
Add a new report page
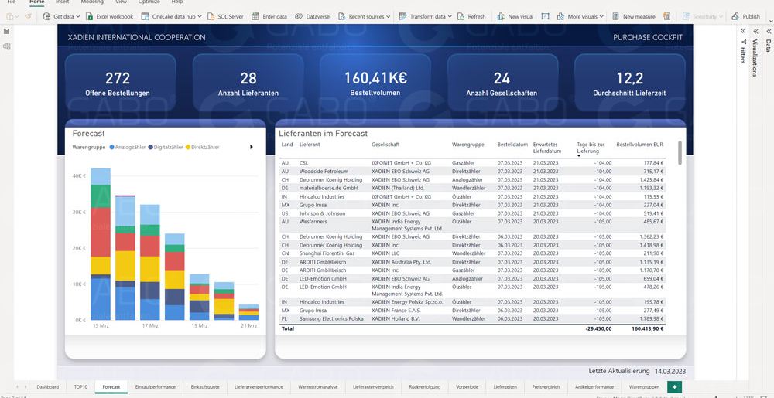click(674, 387)
